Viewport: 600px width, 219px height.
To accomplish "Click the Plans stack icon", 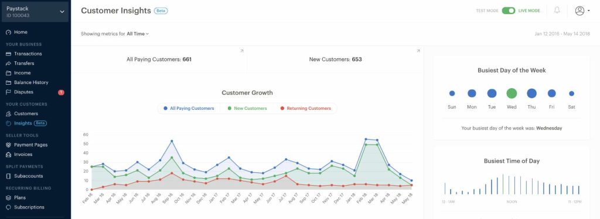I will 8,197.
